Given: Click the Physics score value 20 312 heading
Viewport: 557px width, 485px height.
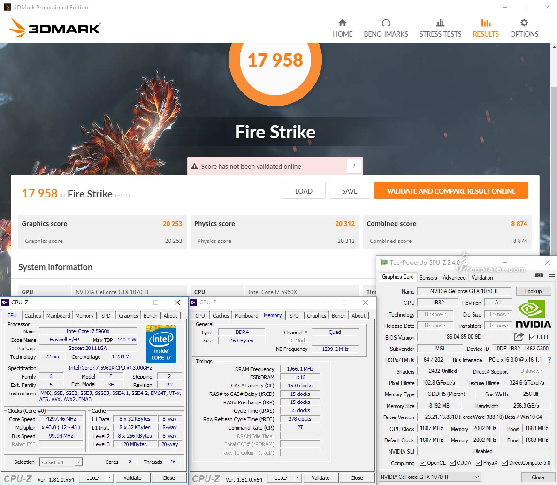Looking at the screenshot, I should pyautogui.click(x=345, y=224).
